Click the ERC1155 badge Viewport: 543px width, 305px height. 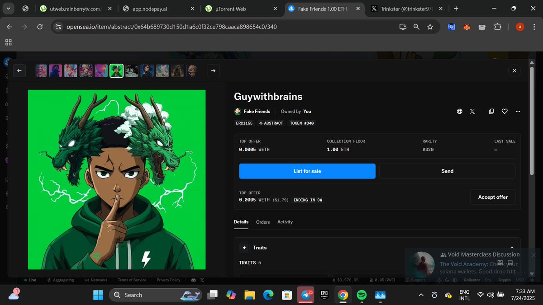(x=244, y=123)
